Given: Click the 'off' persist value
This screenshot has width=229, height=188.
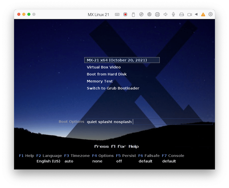Looking at the screenshot, I should (x=119, y=161).
